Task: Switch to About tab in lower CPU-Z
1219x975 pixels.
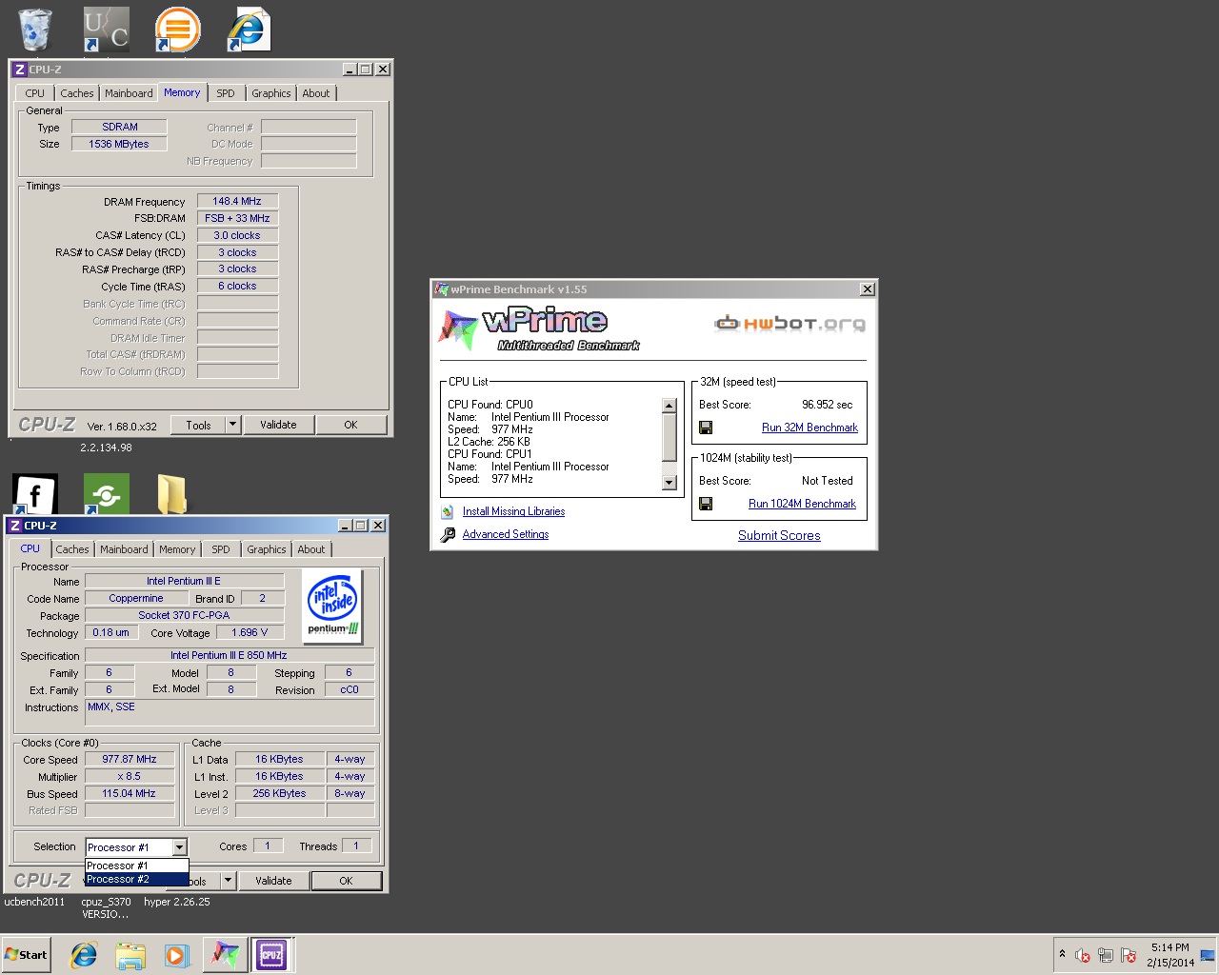Action: pos(311,549)
